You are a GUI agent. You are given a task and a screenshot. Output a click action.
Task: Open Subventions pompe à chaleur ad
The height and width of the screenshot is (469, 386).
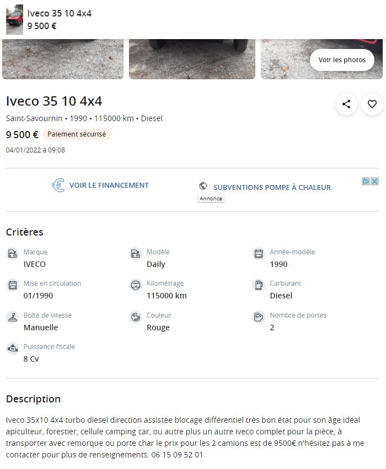[272, 187]
